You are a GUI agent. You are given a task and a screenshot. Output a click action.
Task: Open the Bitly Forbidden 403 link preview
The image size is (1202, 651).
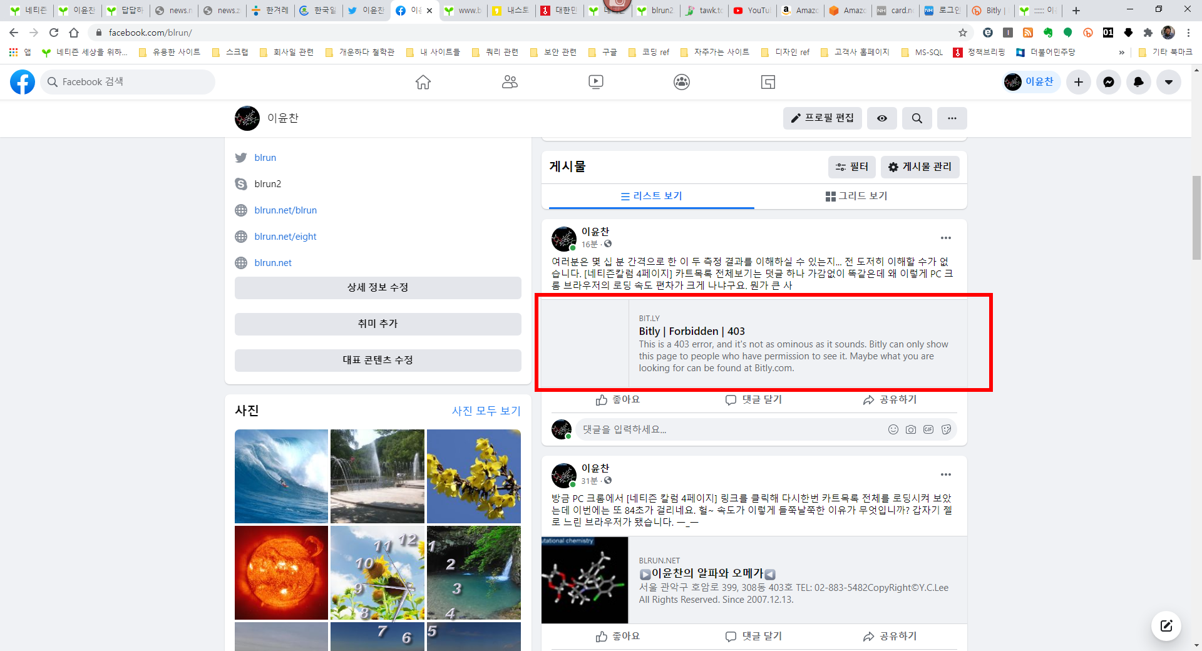click(754, 344)
